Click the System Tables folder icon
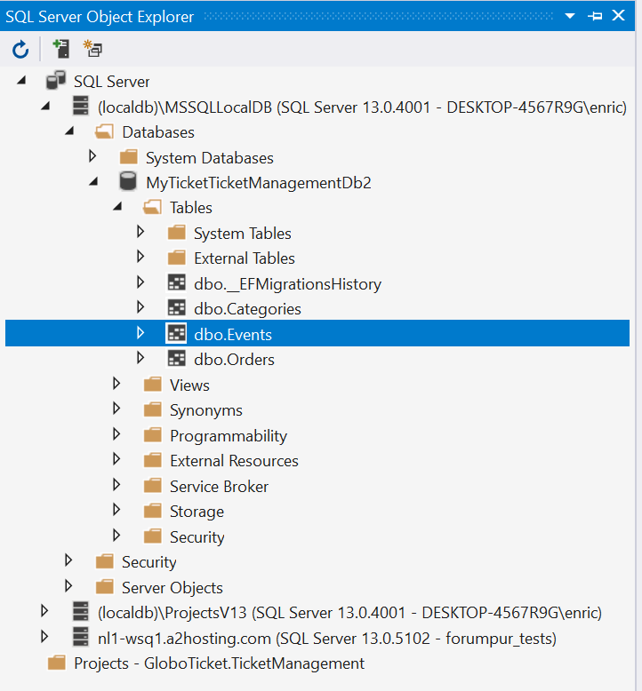 (x=176, y=233)
